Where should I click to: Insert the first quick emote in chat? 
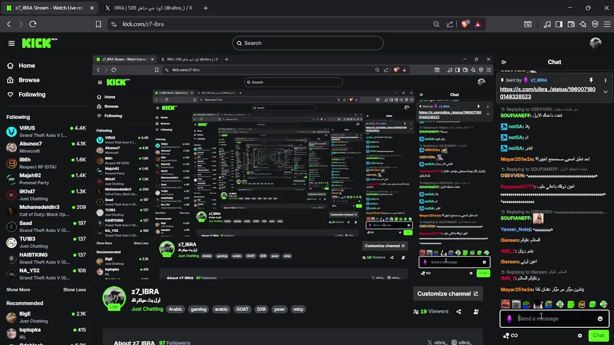[x=505, y=304]
